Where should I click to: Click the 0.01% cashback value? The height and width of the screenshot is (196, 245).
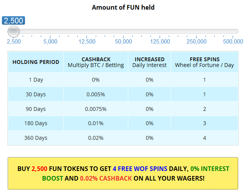click(x=96, y=123)
